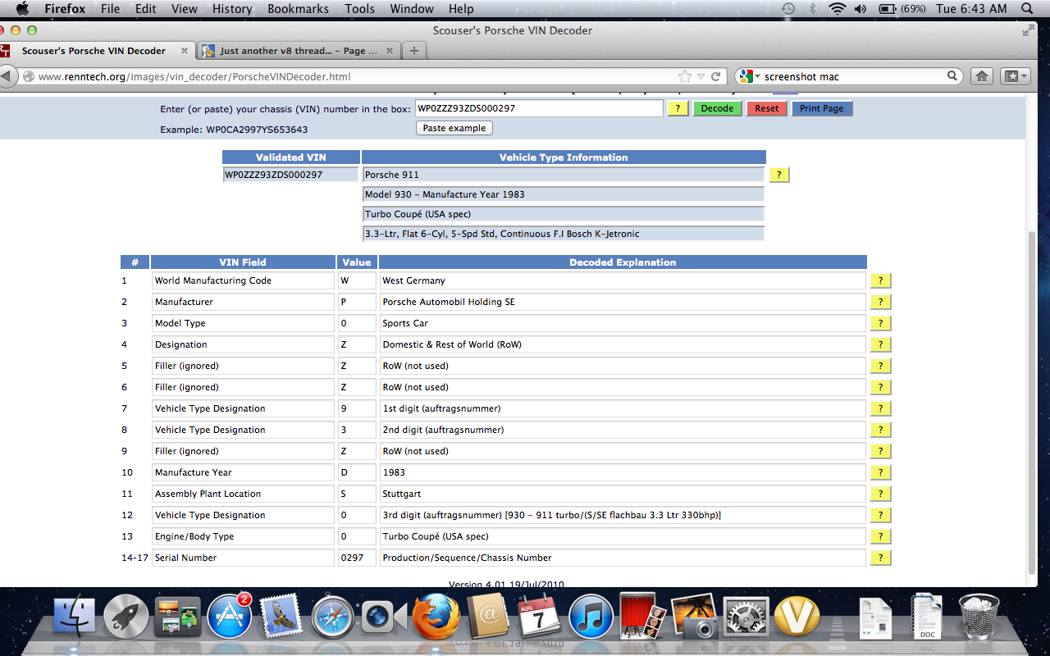Open System Preferences gear in dock
The height and width of the screenshot is (656, 1050).
click(x=746, y=617)
